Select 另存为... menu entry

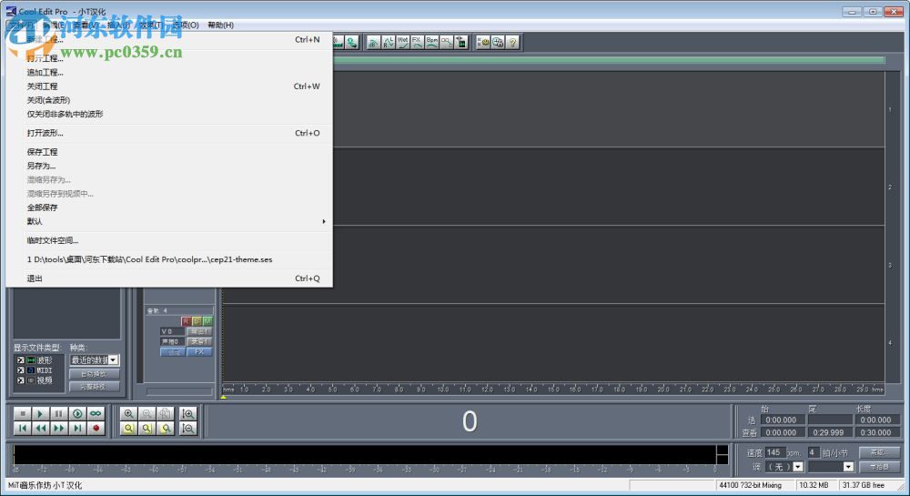coord(170,166)
